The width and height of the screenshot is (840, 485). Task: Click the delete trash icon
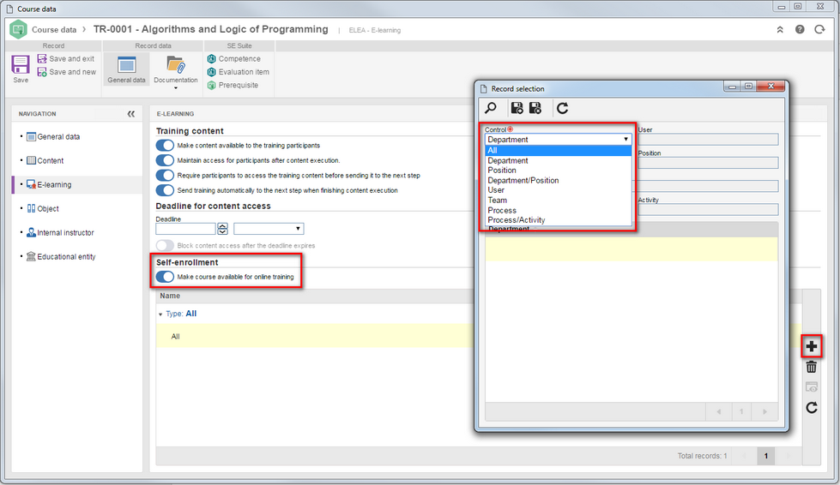[812, 367]
